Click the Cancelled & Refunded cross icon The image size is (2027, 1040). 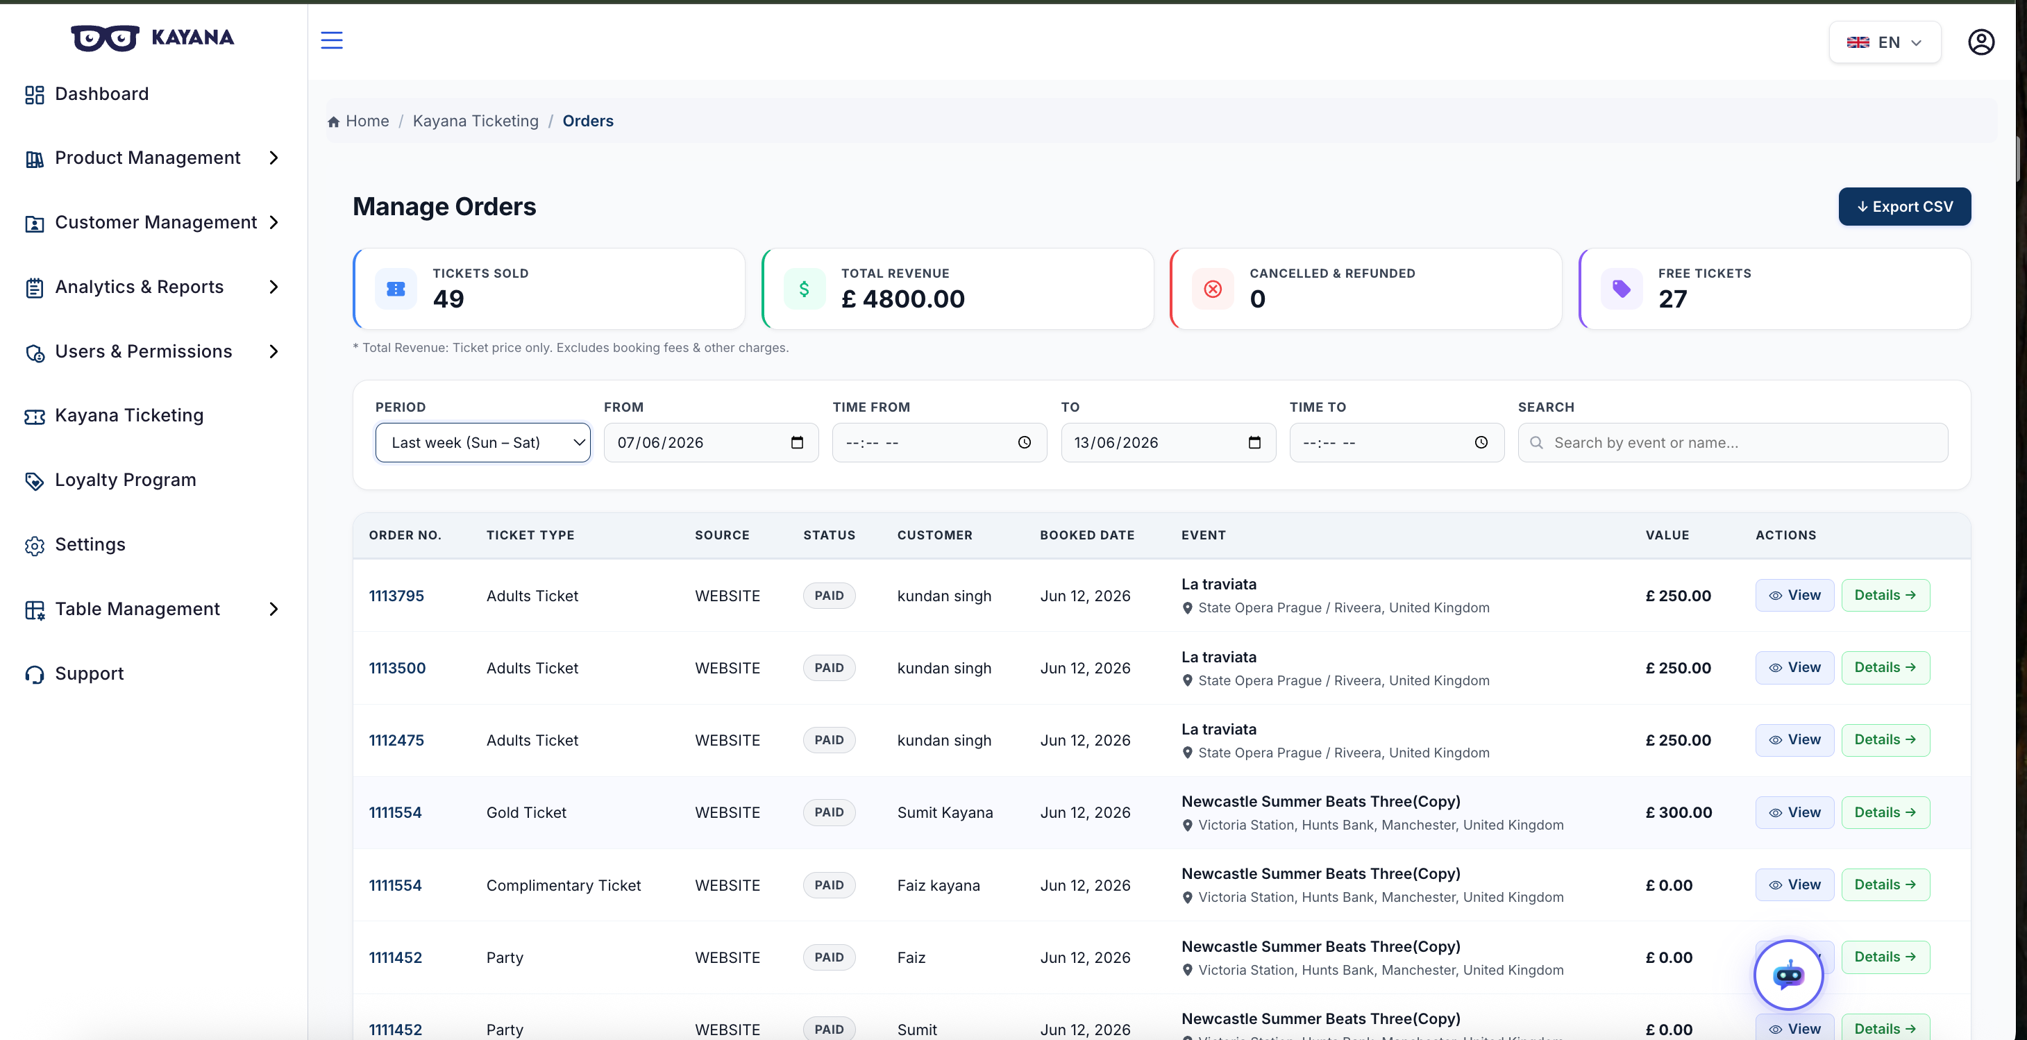click(x=1213, y=289)
